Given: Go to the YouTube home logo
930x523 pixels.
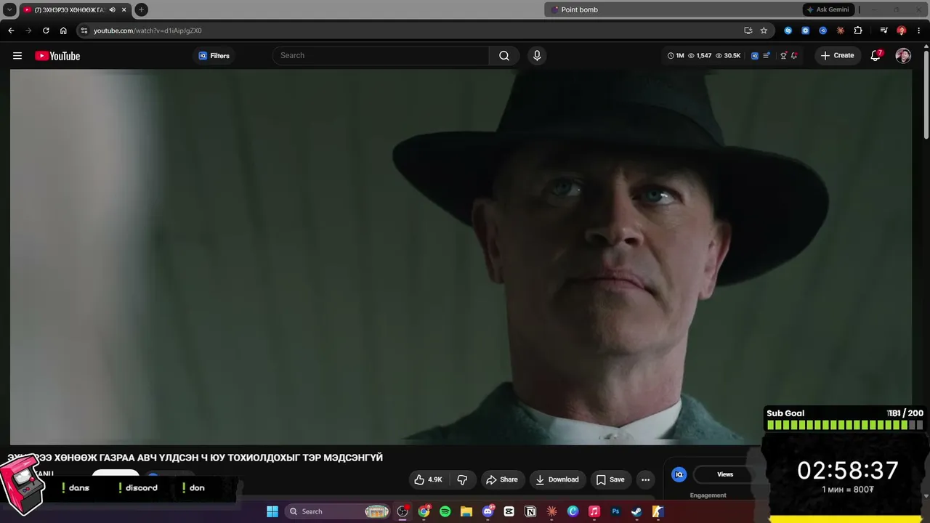Looking at the screenshot, I should pyautogui.click(x=57, y=56).
